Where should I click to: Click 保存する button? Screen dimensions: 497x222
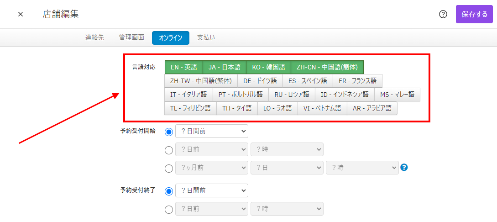(x=474, y=14)
